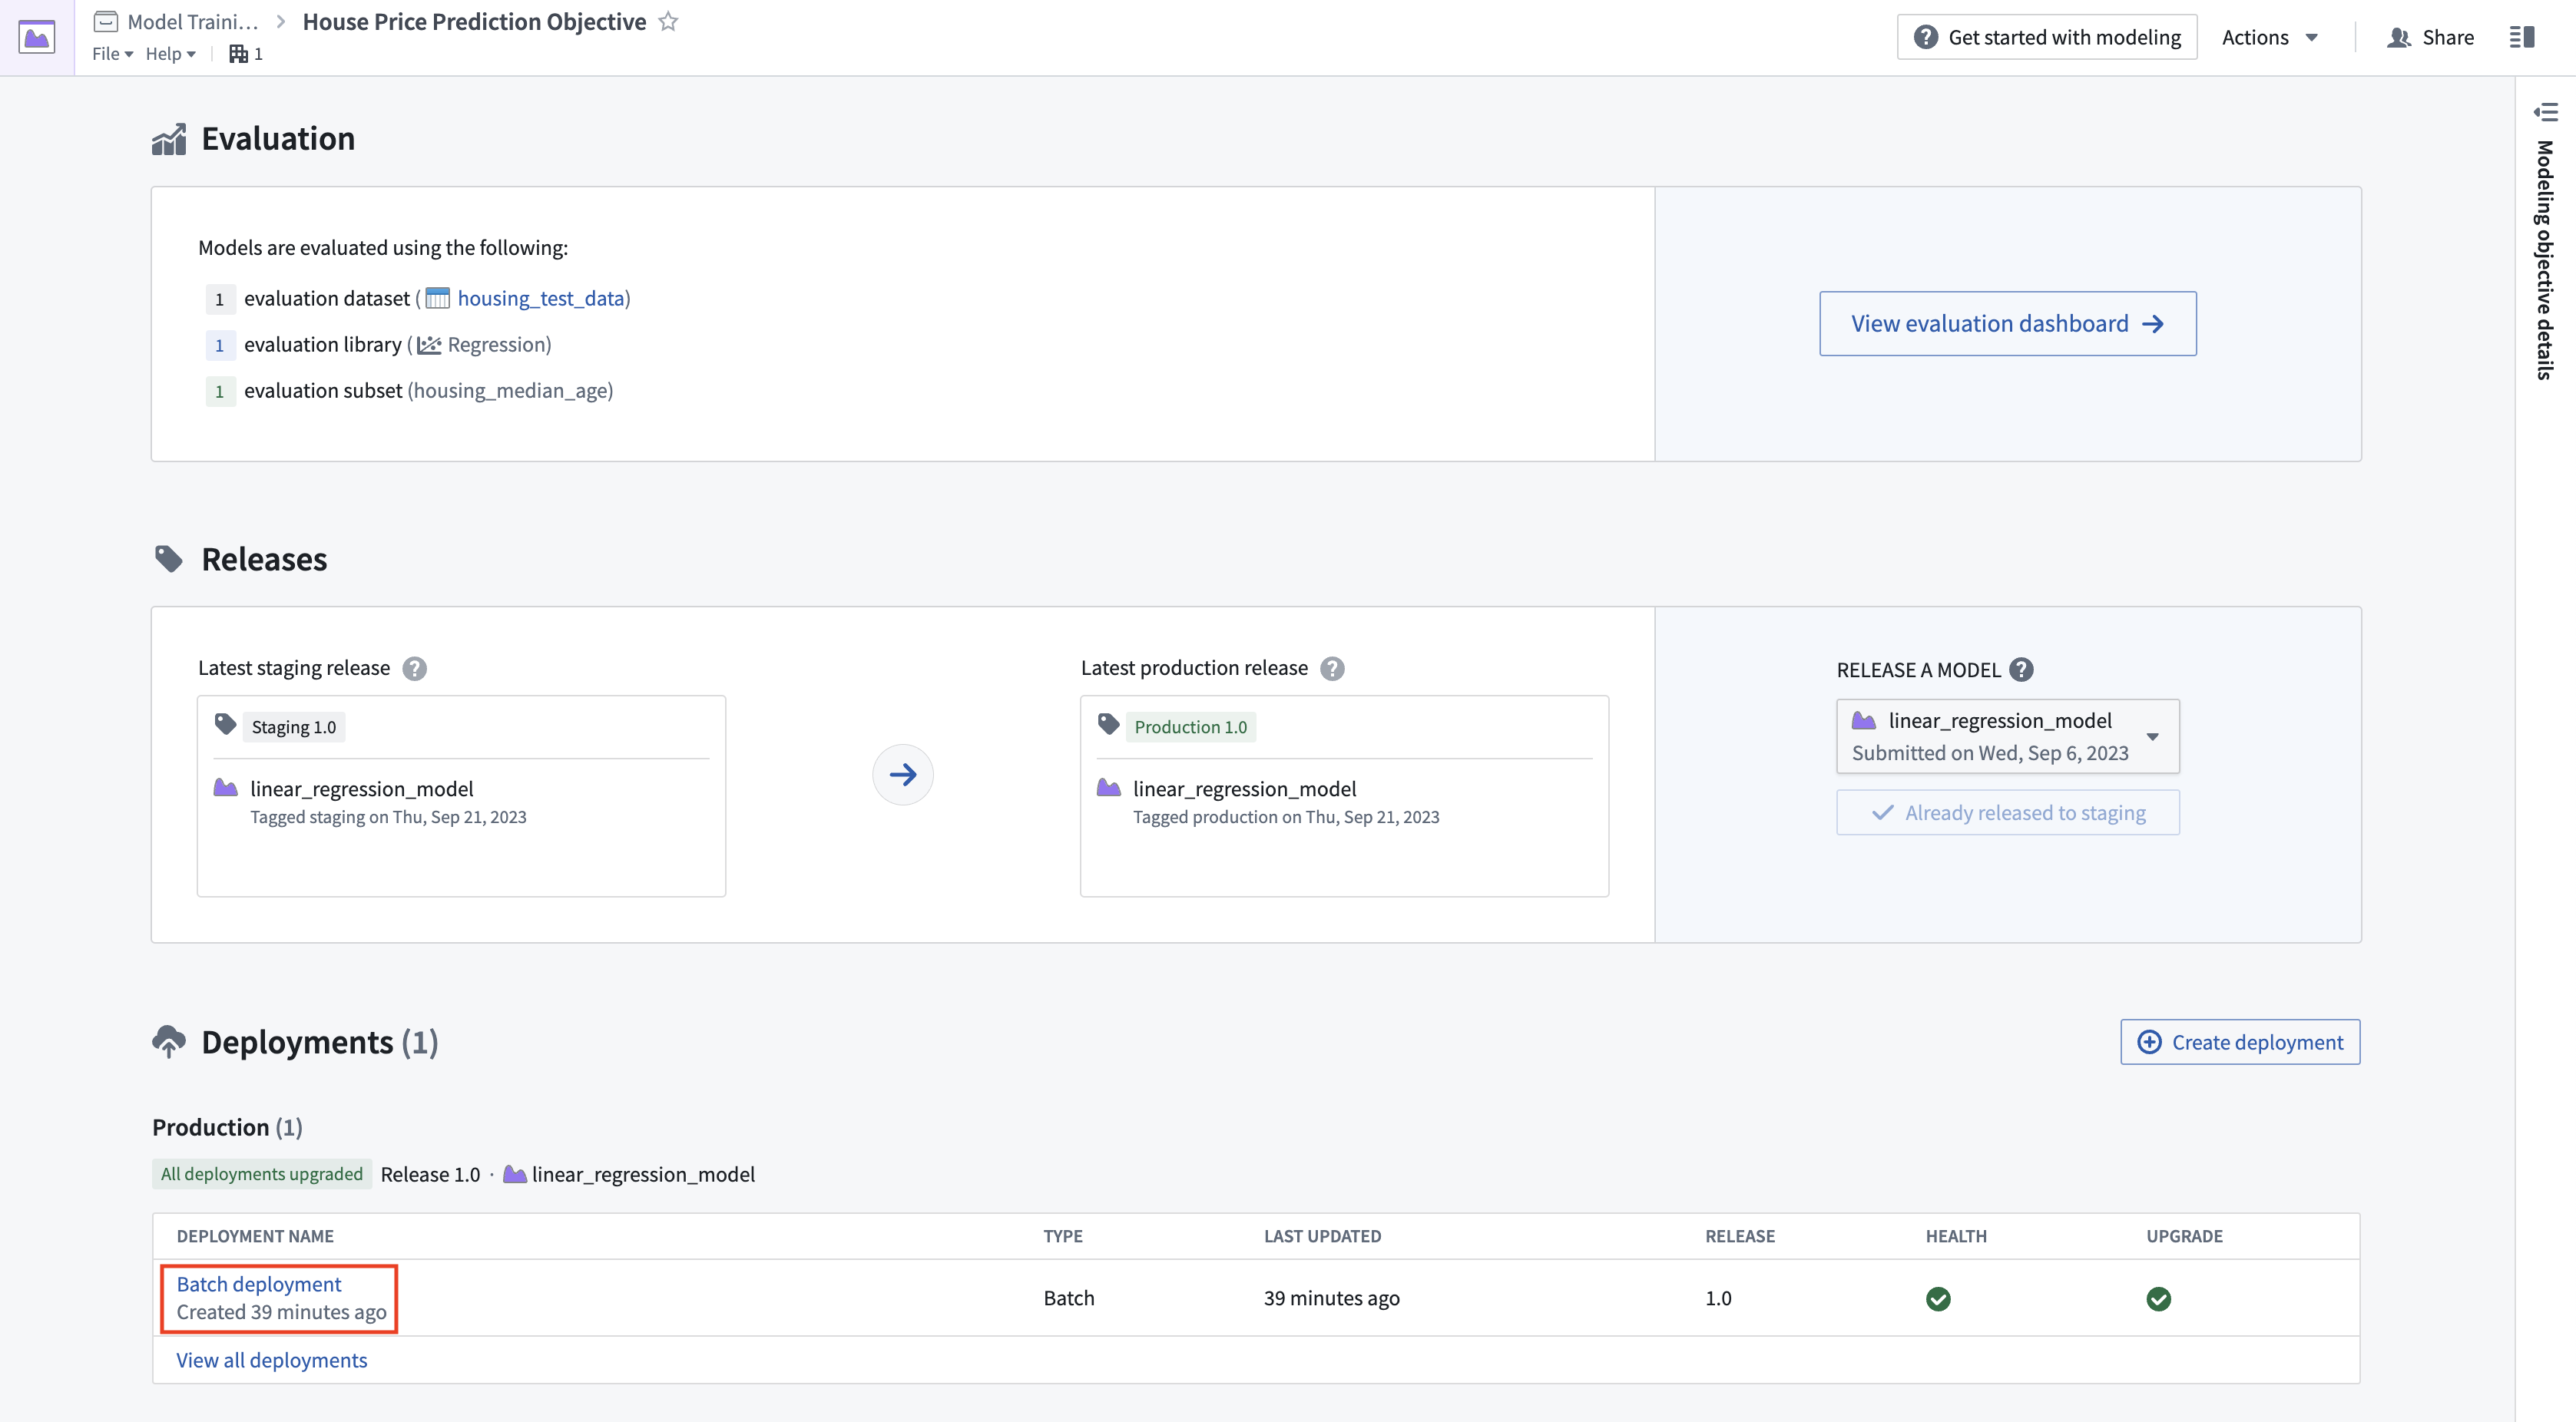Screen dimensions: 2576x1422
Task: Click the RELEASE column header
Action: click(x=1739, y=1236)
